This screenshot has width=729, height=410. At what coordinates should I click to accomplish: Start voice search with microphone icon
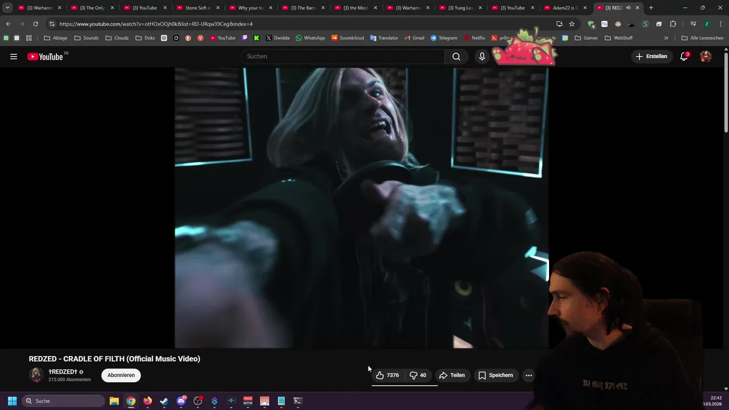[482, 56]
